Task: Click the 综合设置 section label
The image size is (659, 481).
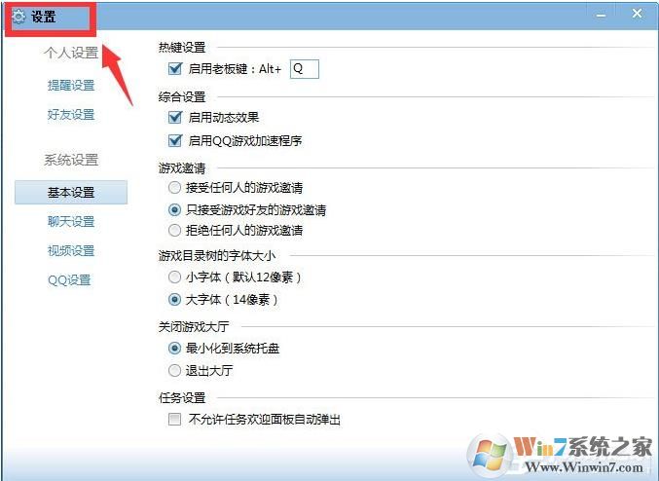Action: click(182, 97)
